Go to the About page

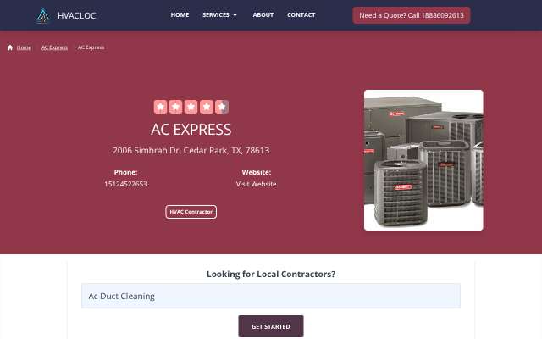(263, 15)
